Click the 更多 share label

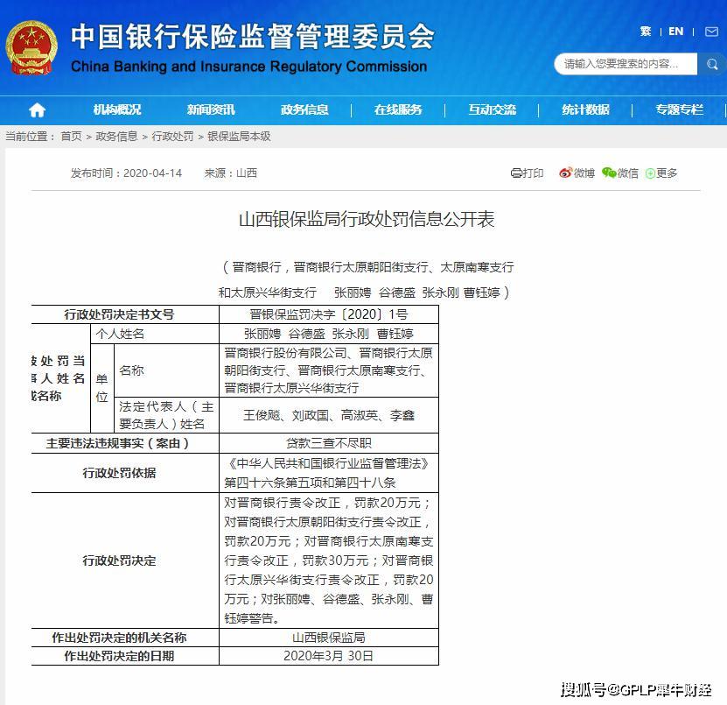coord(667,173)
